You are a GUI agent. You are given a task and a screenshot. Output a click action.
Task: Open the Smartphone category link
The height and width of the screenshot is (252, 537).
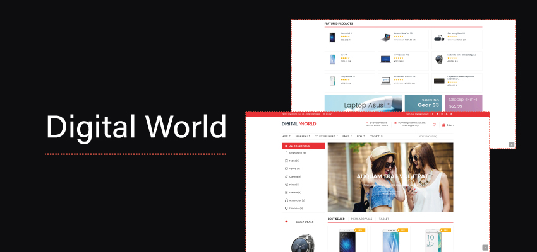[298, 153]
